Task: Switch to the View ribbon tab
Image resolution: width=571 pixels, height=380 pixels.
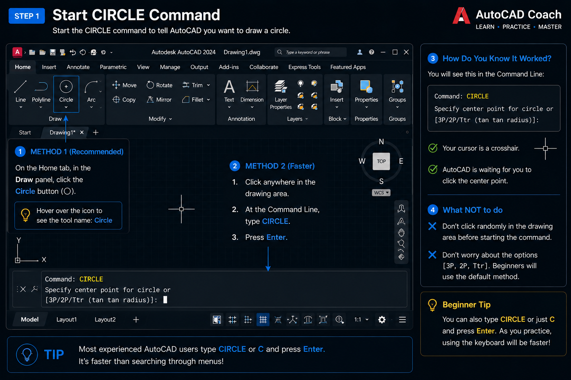Action: [x=143, y=67]
